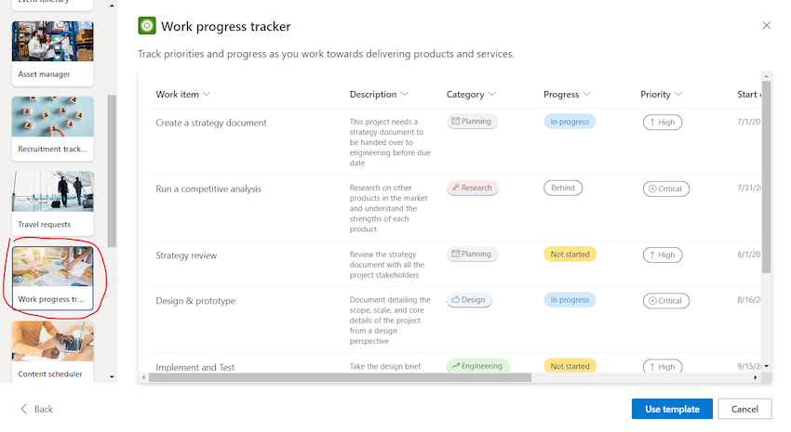Click the Cancel button
791x432 pixels.
click(x=744, y=409)
